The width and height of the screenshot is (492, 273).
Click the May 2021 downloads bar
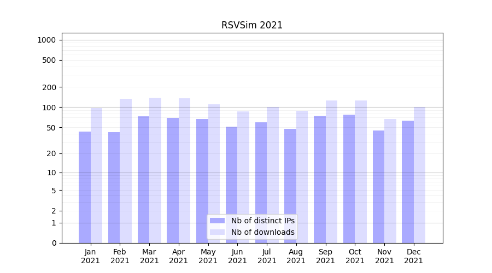pos(214,174)
